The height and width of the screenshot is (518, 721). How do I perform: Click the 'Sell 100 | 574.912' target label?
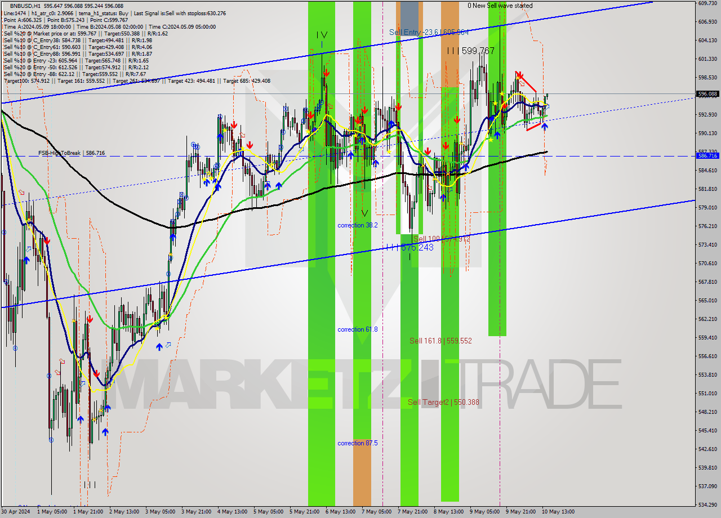pyautogui.click(x=442, y=239)
